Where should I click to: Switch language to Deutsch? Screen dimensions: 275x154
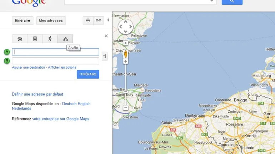coord(69,104)
